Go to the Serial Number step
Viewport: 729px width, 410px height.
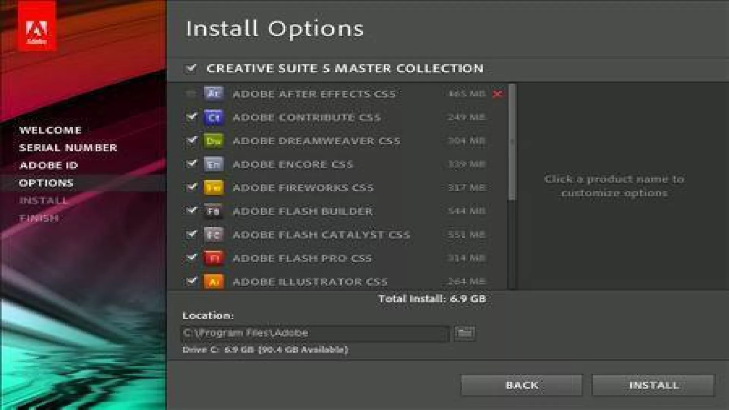coord(68,148)
